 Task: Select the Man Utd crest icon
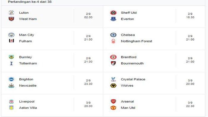113,108
